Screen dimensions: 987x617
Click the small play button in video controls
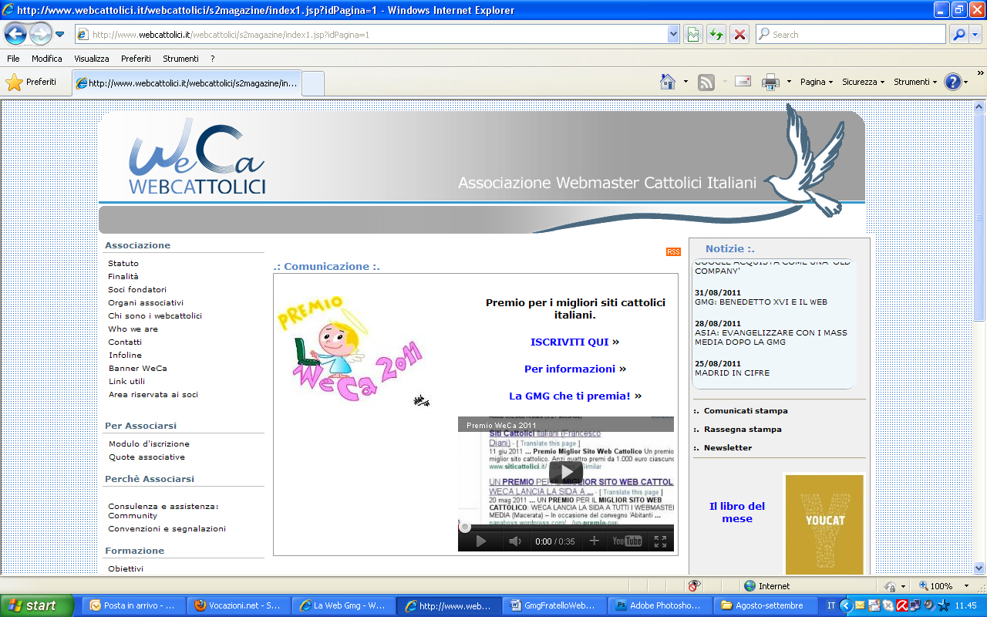480,541
